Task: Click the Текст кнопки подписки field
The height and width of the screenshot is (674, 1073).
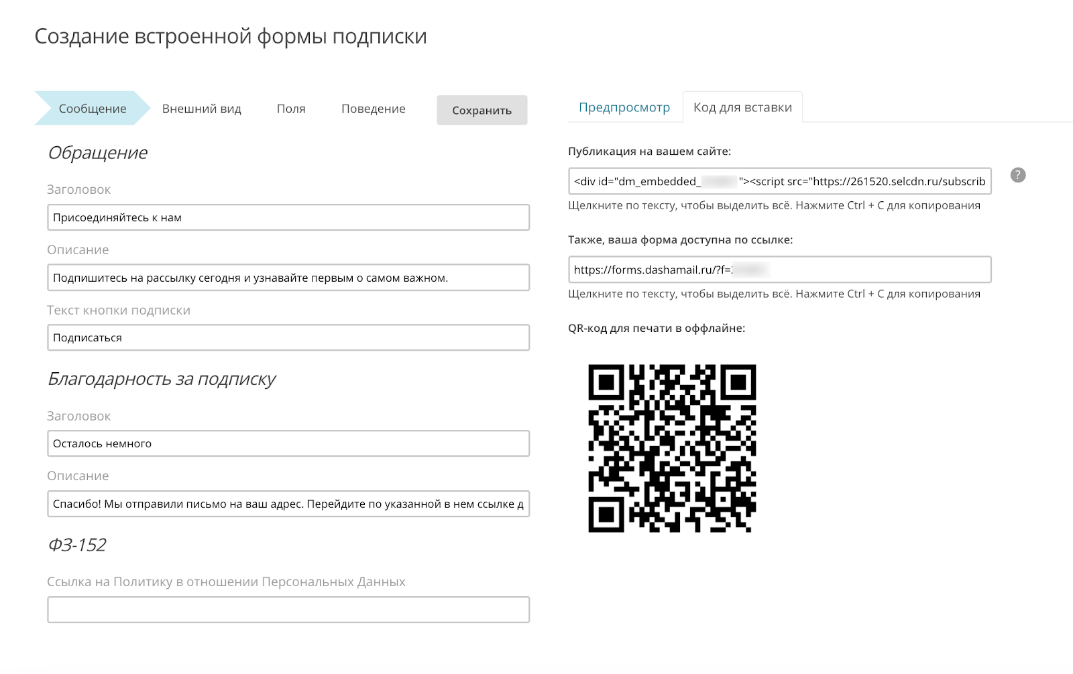Action: [x=288, y=337]
